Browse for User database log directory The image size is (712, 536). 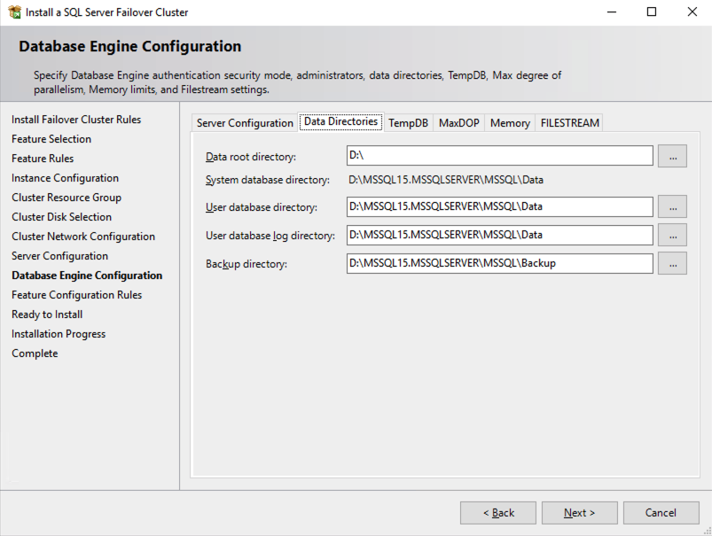(x=672, y=236)
